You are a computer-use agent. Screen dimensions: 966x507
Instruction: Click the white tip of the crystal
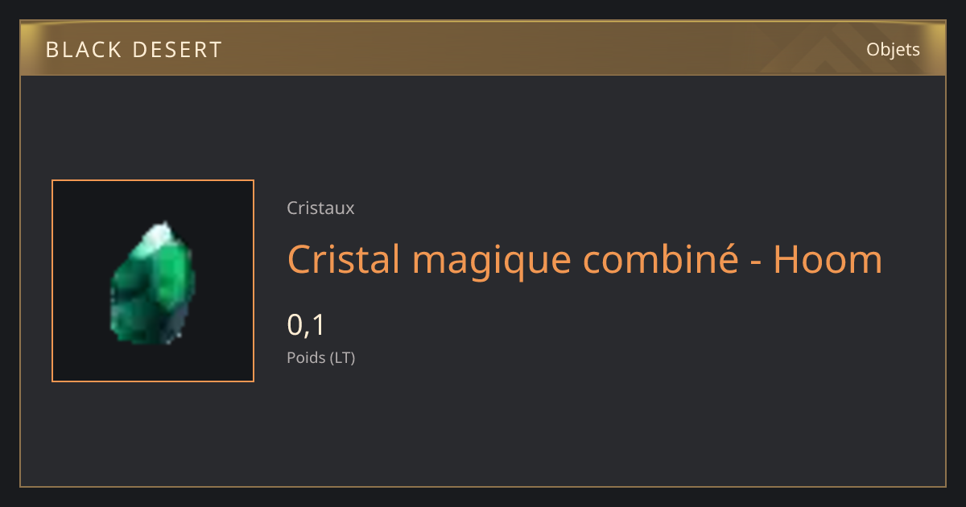point(160,234)
